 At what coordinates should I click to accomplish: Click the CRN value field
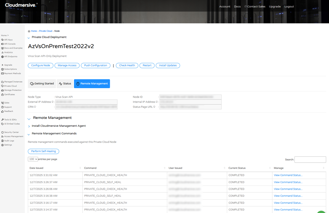point(86,107)
